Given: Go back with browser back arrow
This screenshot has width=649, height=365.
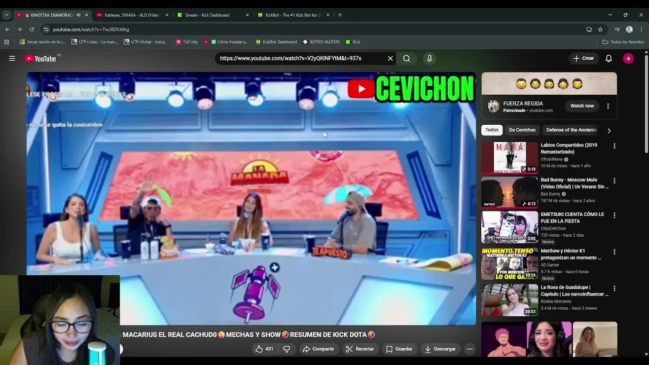Looking at the screenshot, I should click(7, 29).
